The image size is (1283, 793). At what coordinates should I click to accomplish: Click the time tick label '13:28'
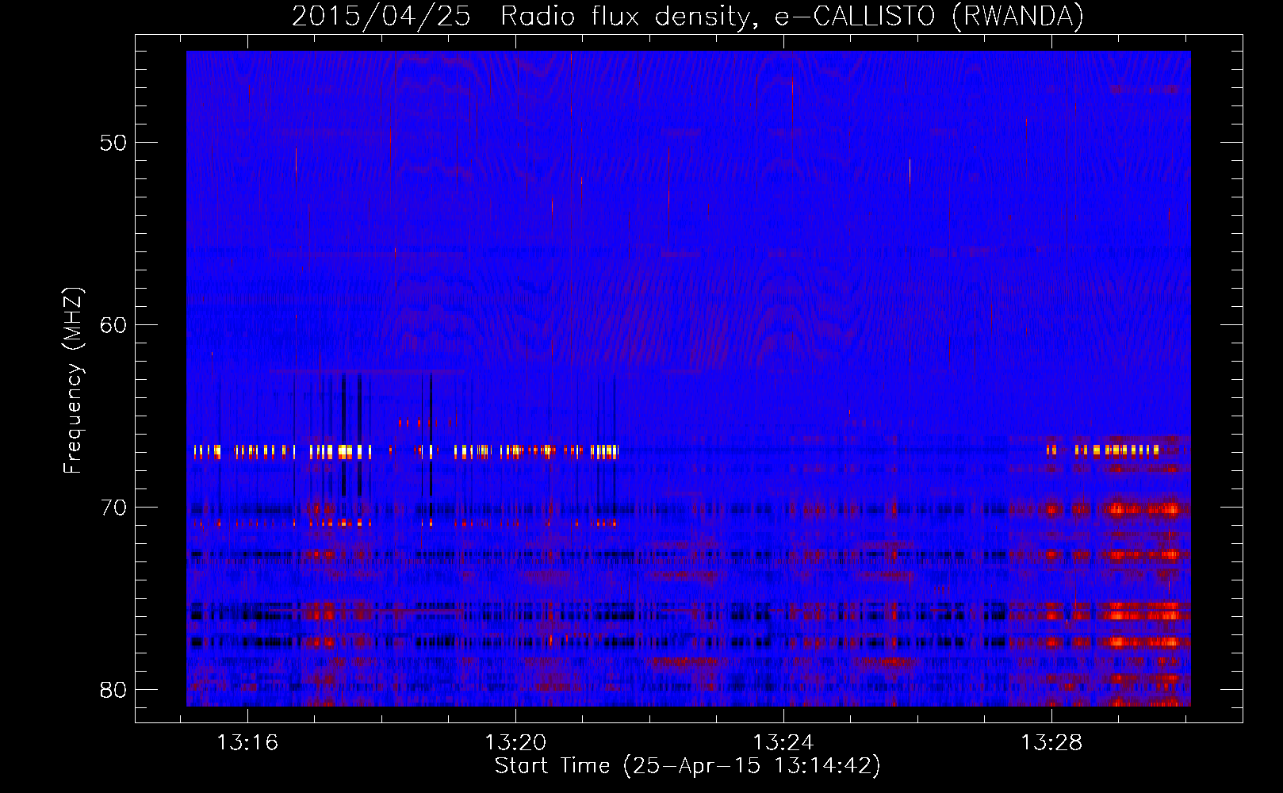[1051, 743]
